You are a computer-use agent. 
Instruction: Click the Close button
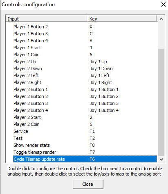pyautogui.click(x=88, y=184)
